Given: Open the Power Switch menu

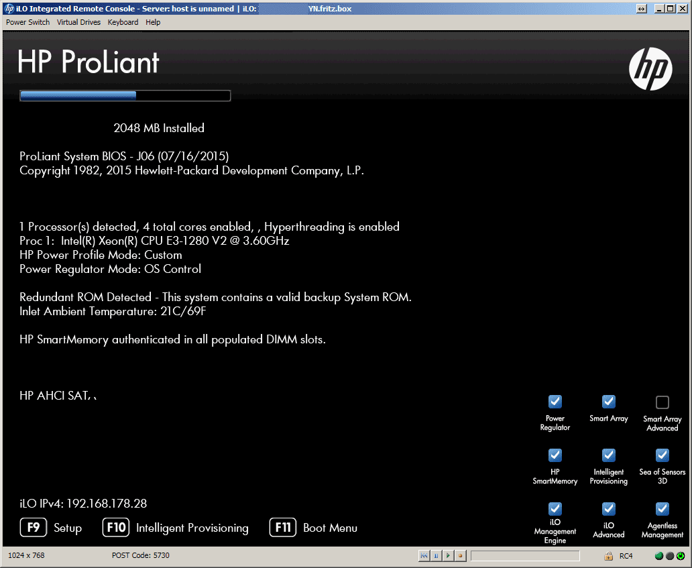Looking at the screenshot, I should pyautogui.click(x=27, y=22).
